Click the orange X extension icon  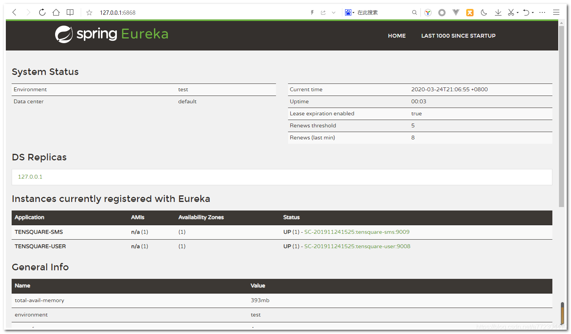[470, 12]
